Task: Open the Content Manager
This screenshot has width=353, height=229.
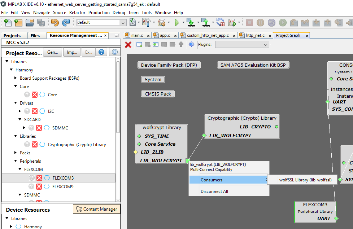Action: click(97, 209)
